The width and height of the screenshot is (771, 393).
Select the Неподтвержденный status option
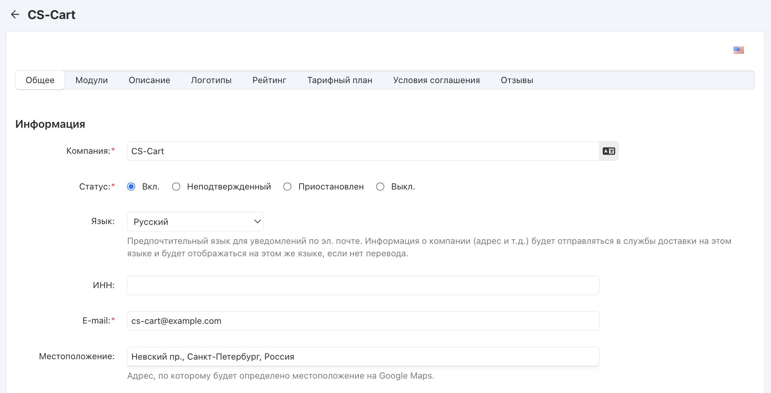click(x=176, y=187)
